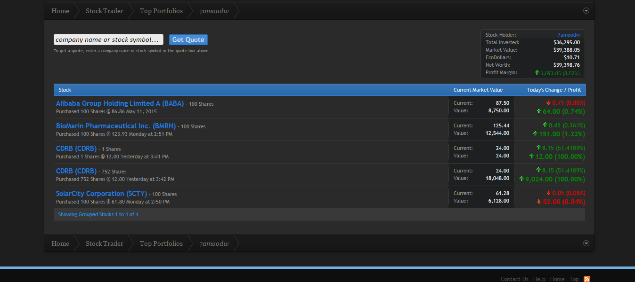Click SolarCity down arrow beside 0.05
The image size is (635, 282).
(548, 193)
